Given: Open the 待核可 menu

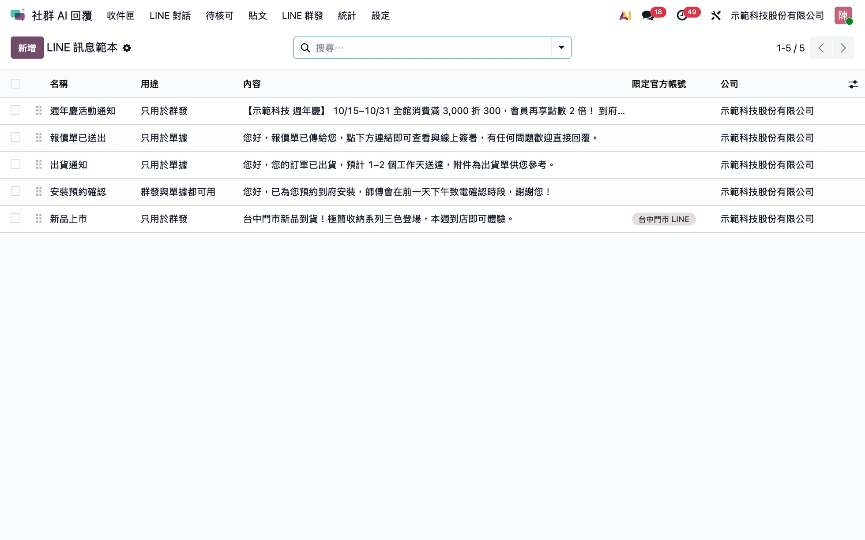Looking at the screenshot, I should point(219,15).
